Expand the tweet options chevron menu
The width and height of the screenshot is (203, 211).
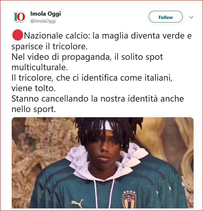tap(191, 17)
